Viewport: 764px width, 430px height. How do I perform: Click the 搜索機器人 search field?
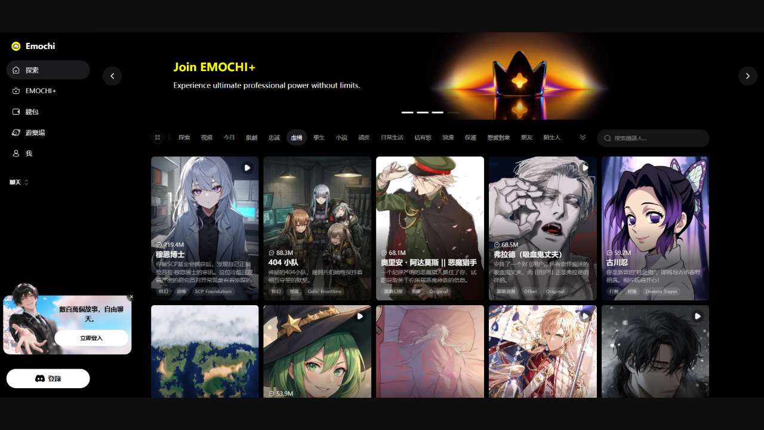click(x=657, y=138)
